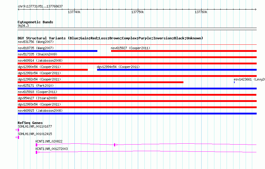Click the 137740k ruler label
Image resolution: width=265 pixels, height=169 pixels.
tap(74, 12)
